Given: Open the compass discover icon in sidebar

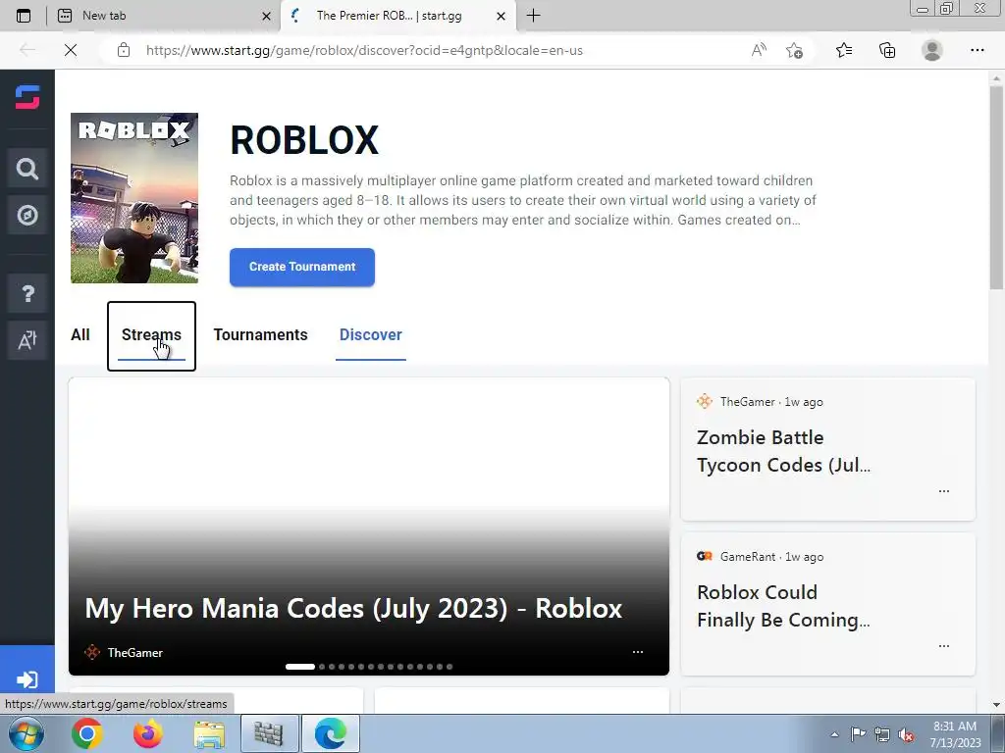Looking at the screenshot, I should (x=26, y=215).
